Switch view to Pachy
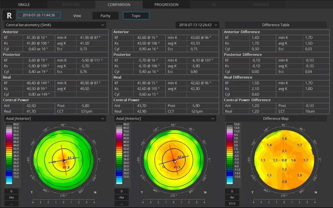Viewport: 333px width, 208px height. coord(105,16)
